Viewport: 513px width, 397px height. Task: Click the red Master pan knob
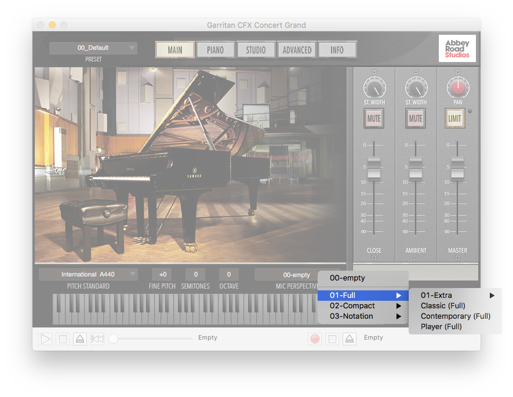click(458, 88)
